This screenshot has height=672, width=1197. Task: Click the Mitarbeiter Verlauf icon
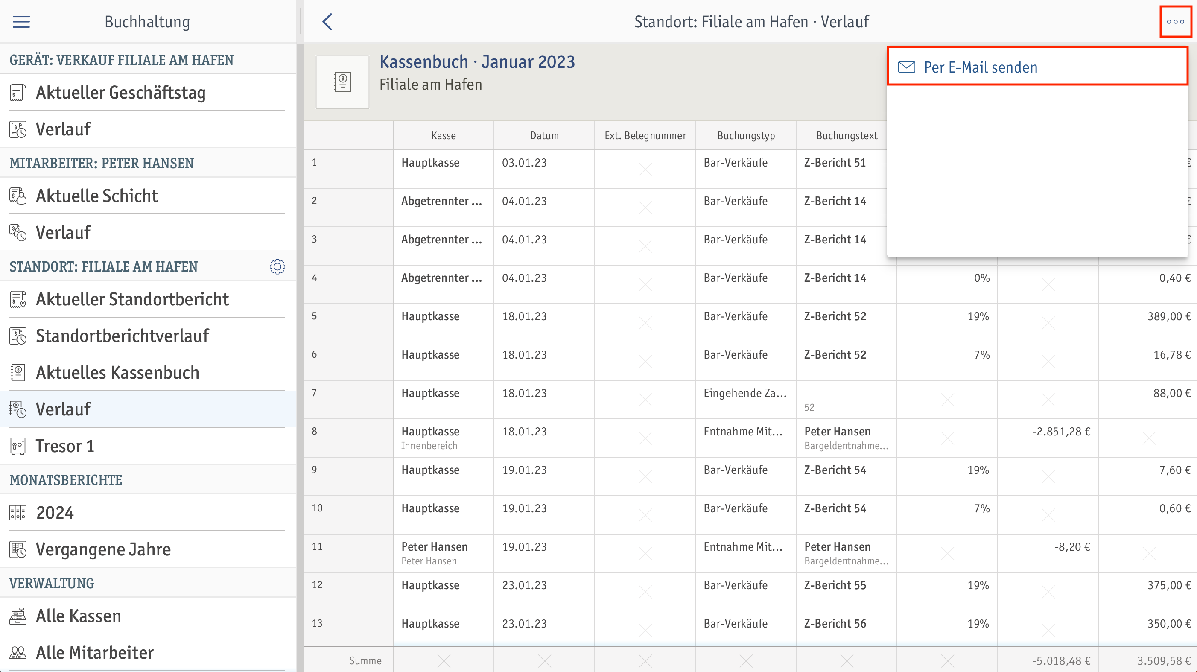pos(18,232)
